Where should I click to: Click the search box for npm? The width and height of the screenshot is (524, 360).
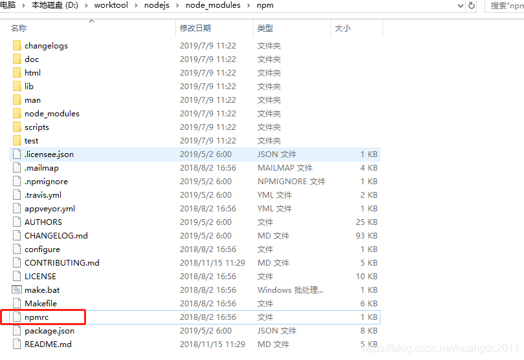[x=505, y=6]
